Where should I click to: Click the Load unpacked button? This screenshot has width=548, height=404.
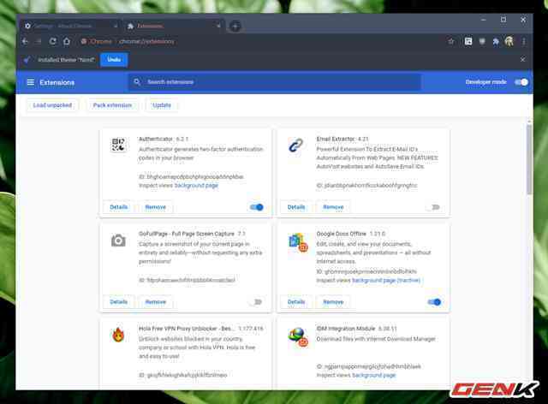click(x=52, y=105)
